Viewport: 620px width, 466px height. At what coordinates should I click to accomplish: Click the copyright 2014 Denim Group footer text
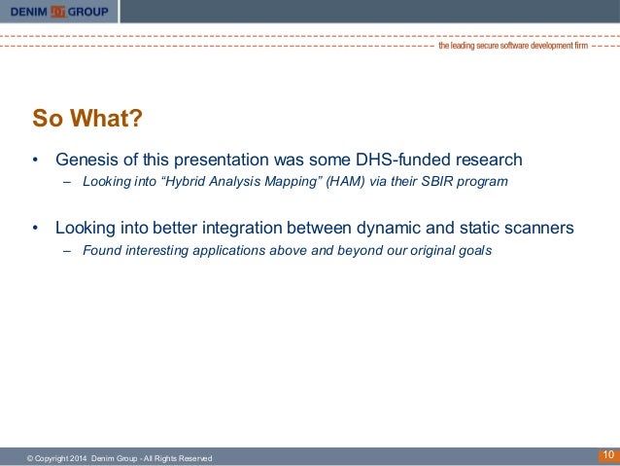[120, 458]
